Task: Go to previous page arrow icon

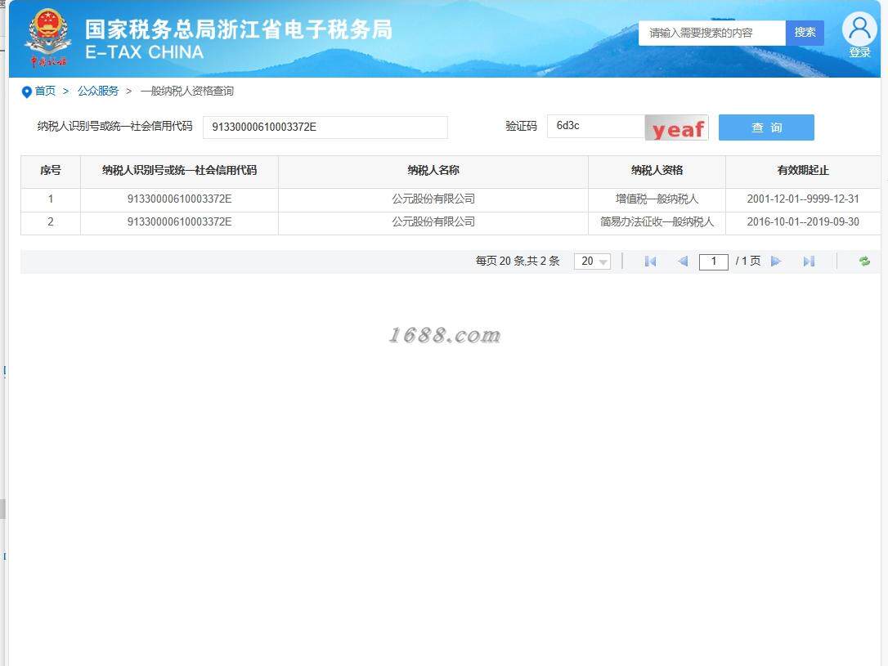Action: click(x=683, y=261)
